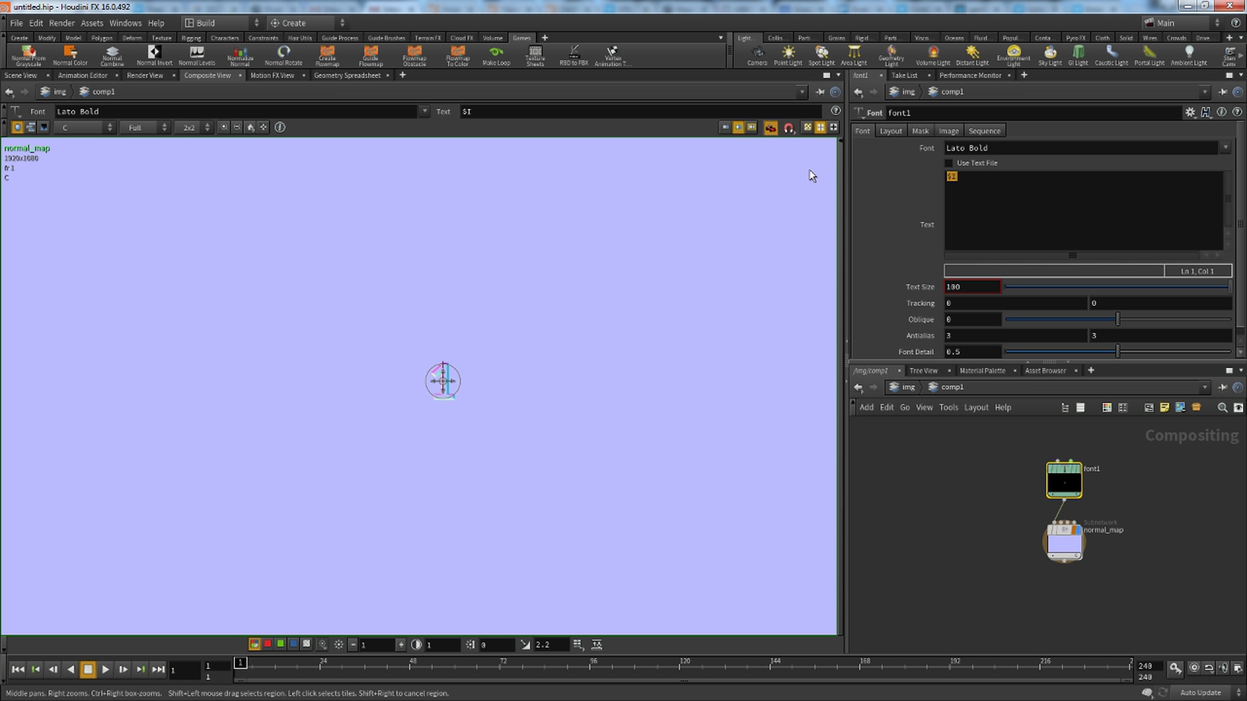Switch to the Sequence parameter tab
The width and height of the screenshot is (1247, 701).
click(x=984, y=131)
